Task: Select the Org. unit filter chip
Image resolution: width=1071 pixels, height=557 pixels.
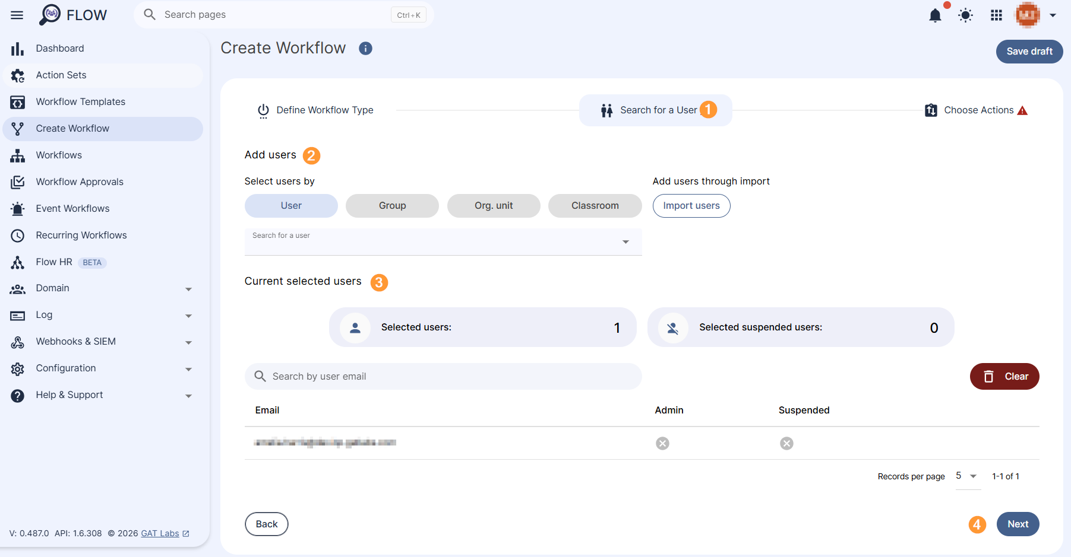Action: pos(494,206)
